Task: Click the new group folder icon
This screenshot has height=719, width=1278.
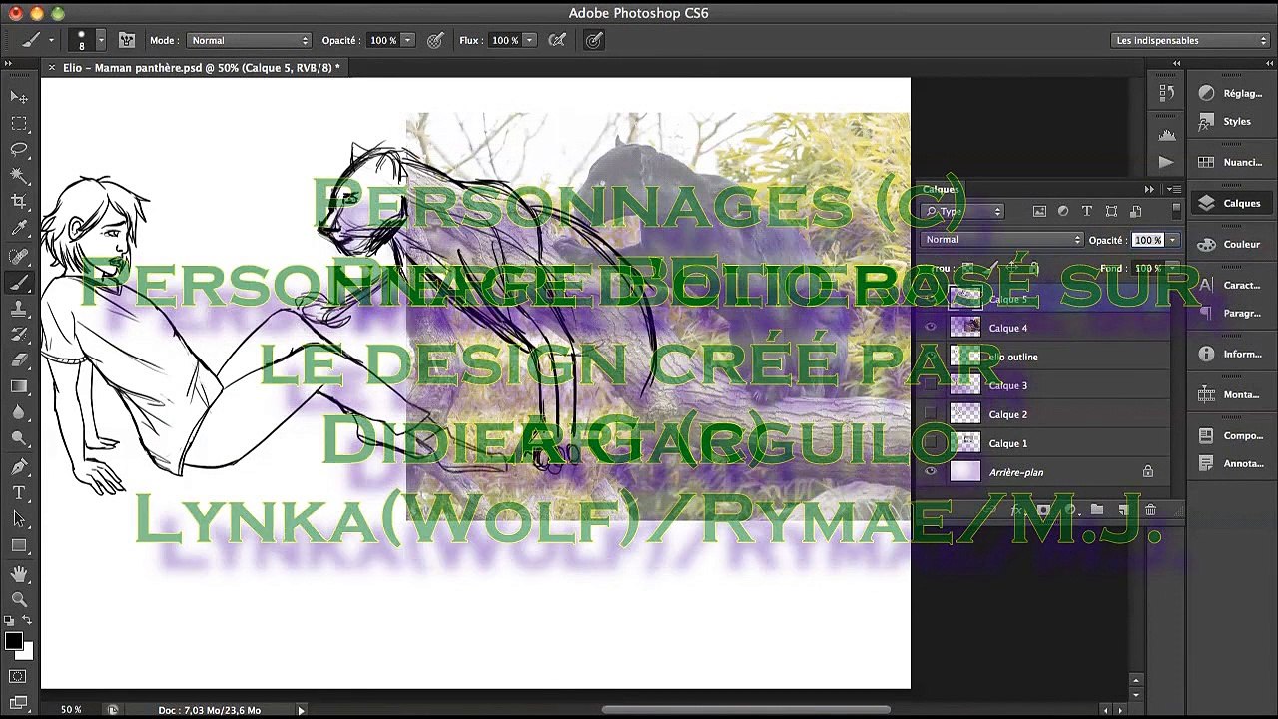Action: point(1097,510)
